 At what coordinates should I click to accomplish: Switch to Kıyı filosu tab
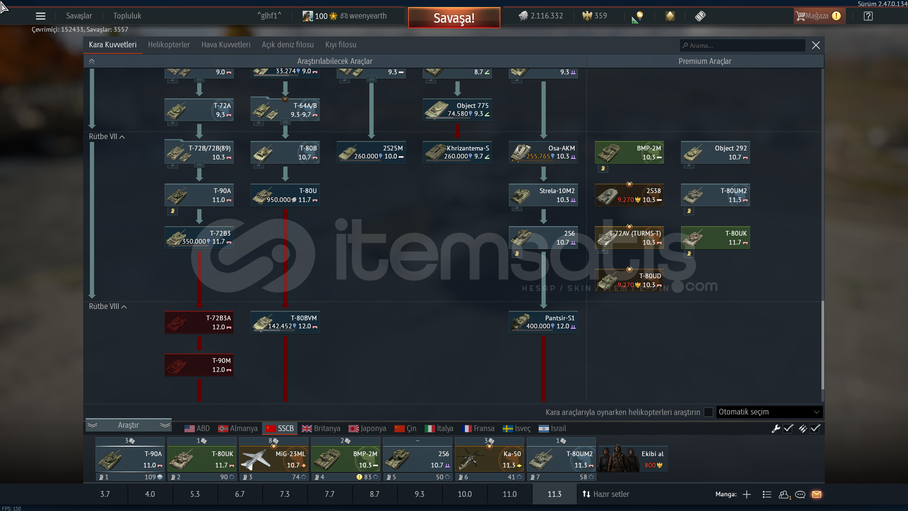(x=341, y=45)
